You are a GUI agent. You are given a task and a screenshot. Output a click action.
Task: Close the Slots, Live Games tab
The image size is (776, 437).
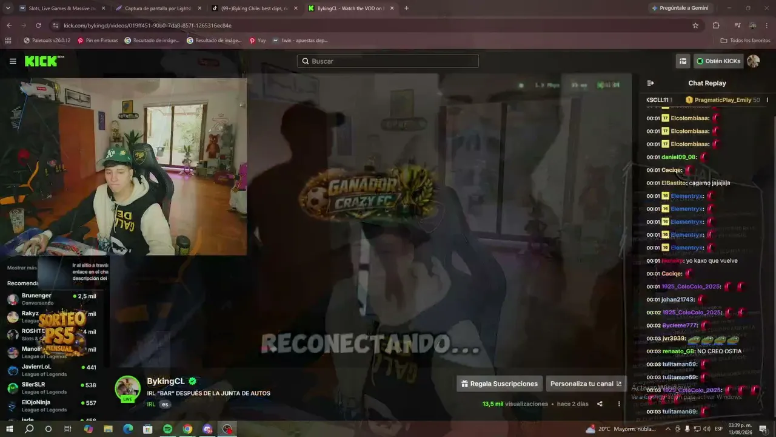click(103, 8)
